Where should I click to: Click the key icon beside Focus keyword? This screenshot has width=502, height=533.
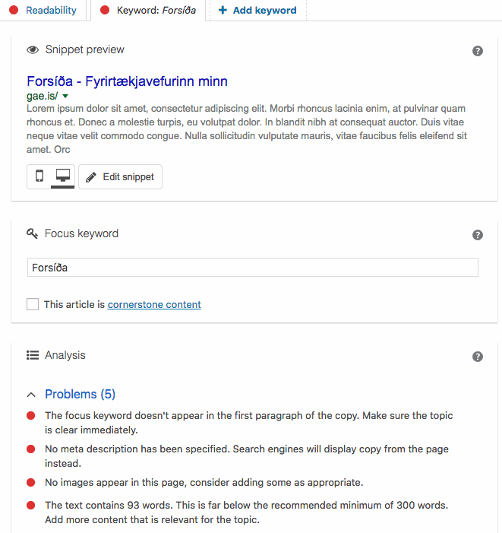point(33,234)
